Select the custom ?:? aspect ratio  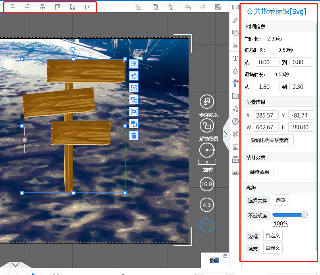click(207, 225)
